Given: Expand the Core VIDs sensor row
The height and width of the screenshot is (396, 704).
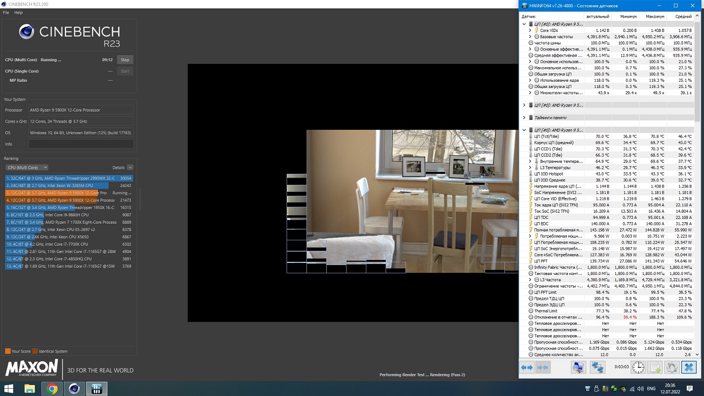Looking at the screenshot, I should [530, 30].
